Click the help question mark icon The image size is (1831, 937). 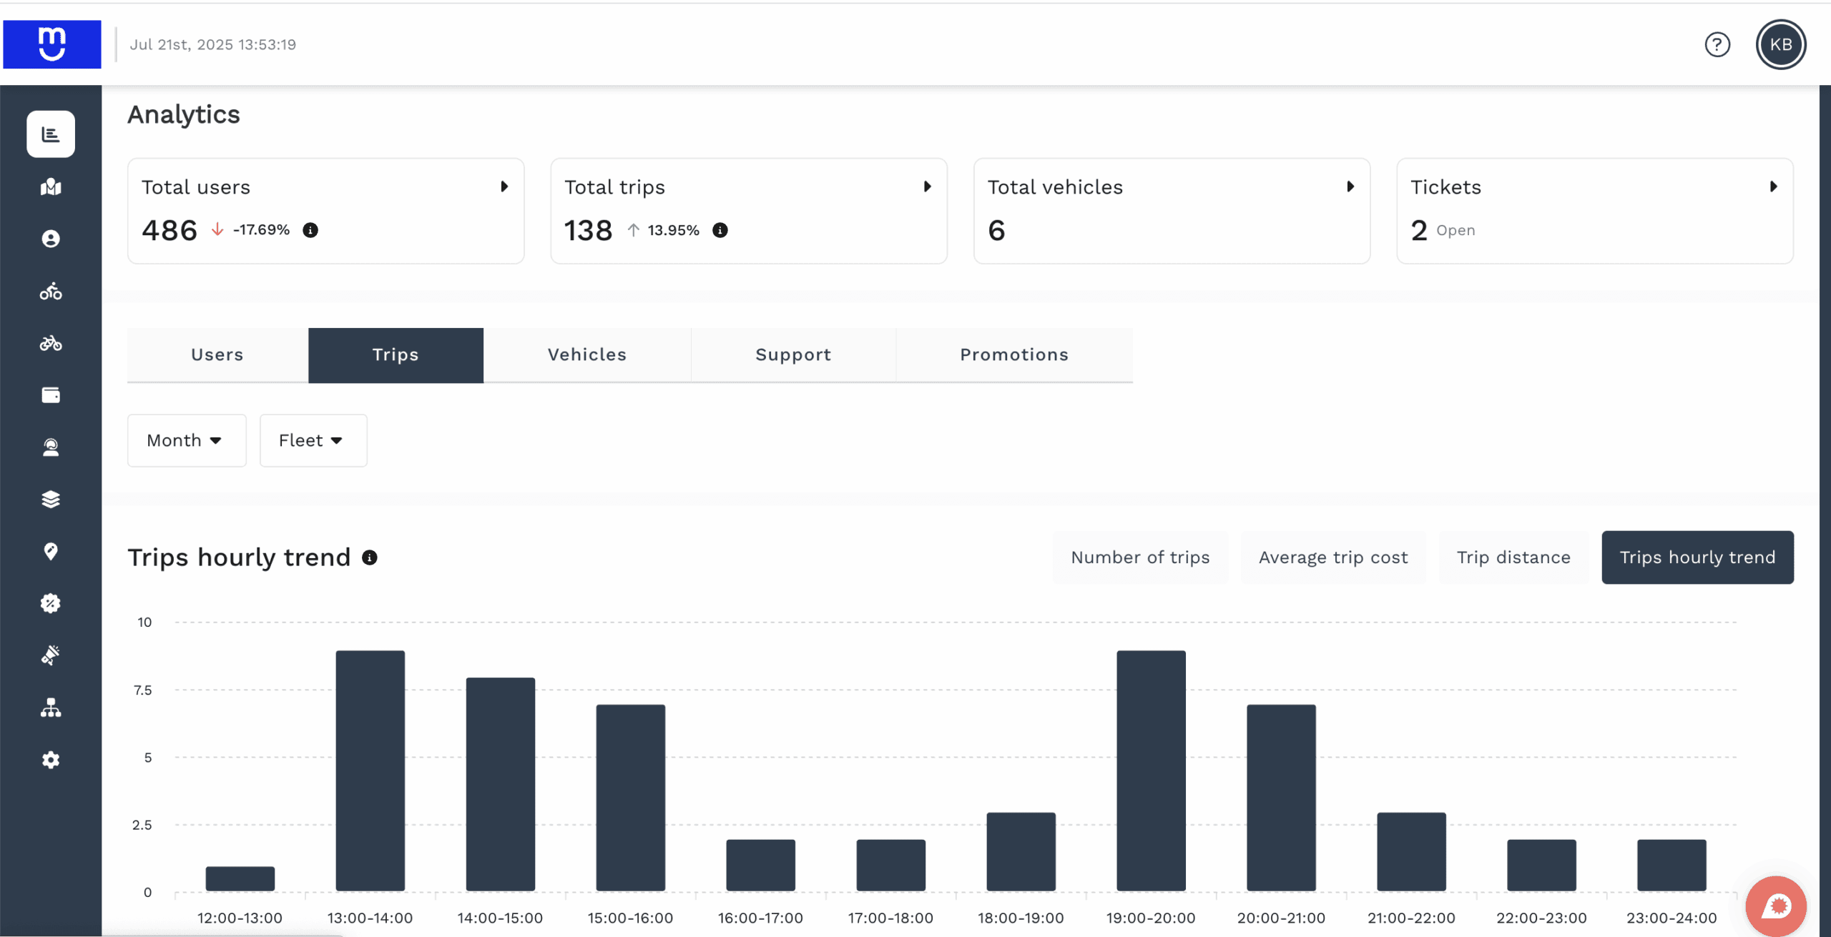[x=1717, y=44]
